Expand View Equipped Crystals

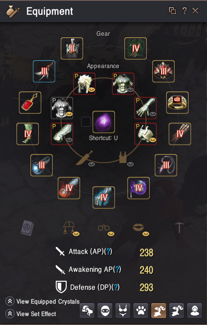42,301
